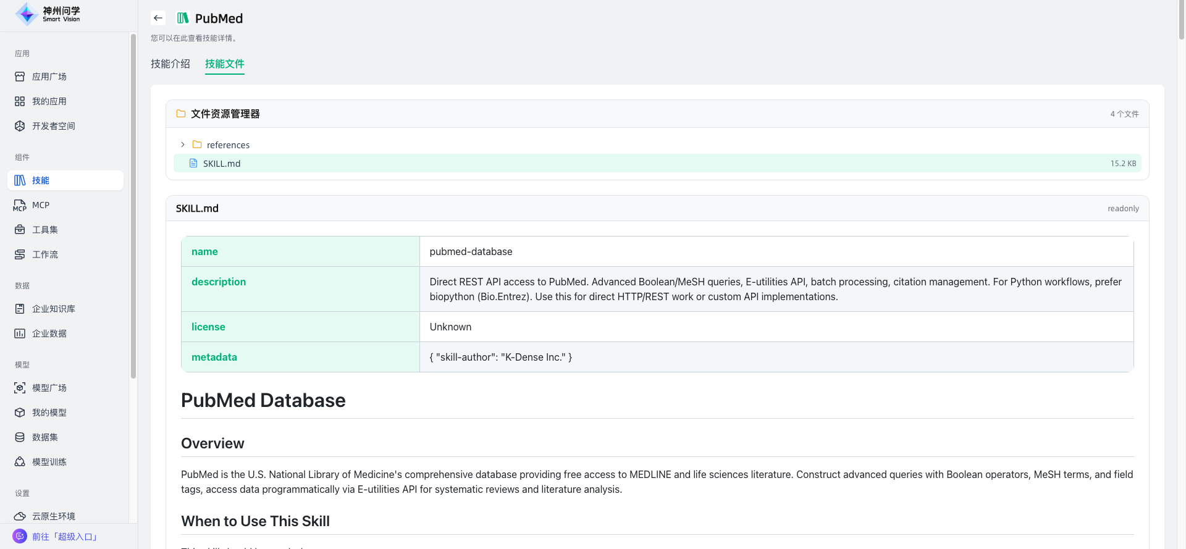
Task: Open the 应用广场 store icon
Action: pos(20,77)
